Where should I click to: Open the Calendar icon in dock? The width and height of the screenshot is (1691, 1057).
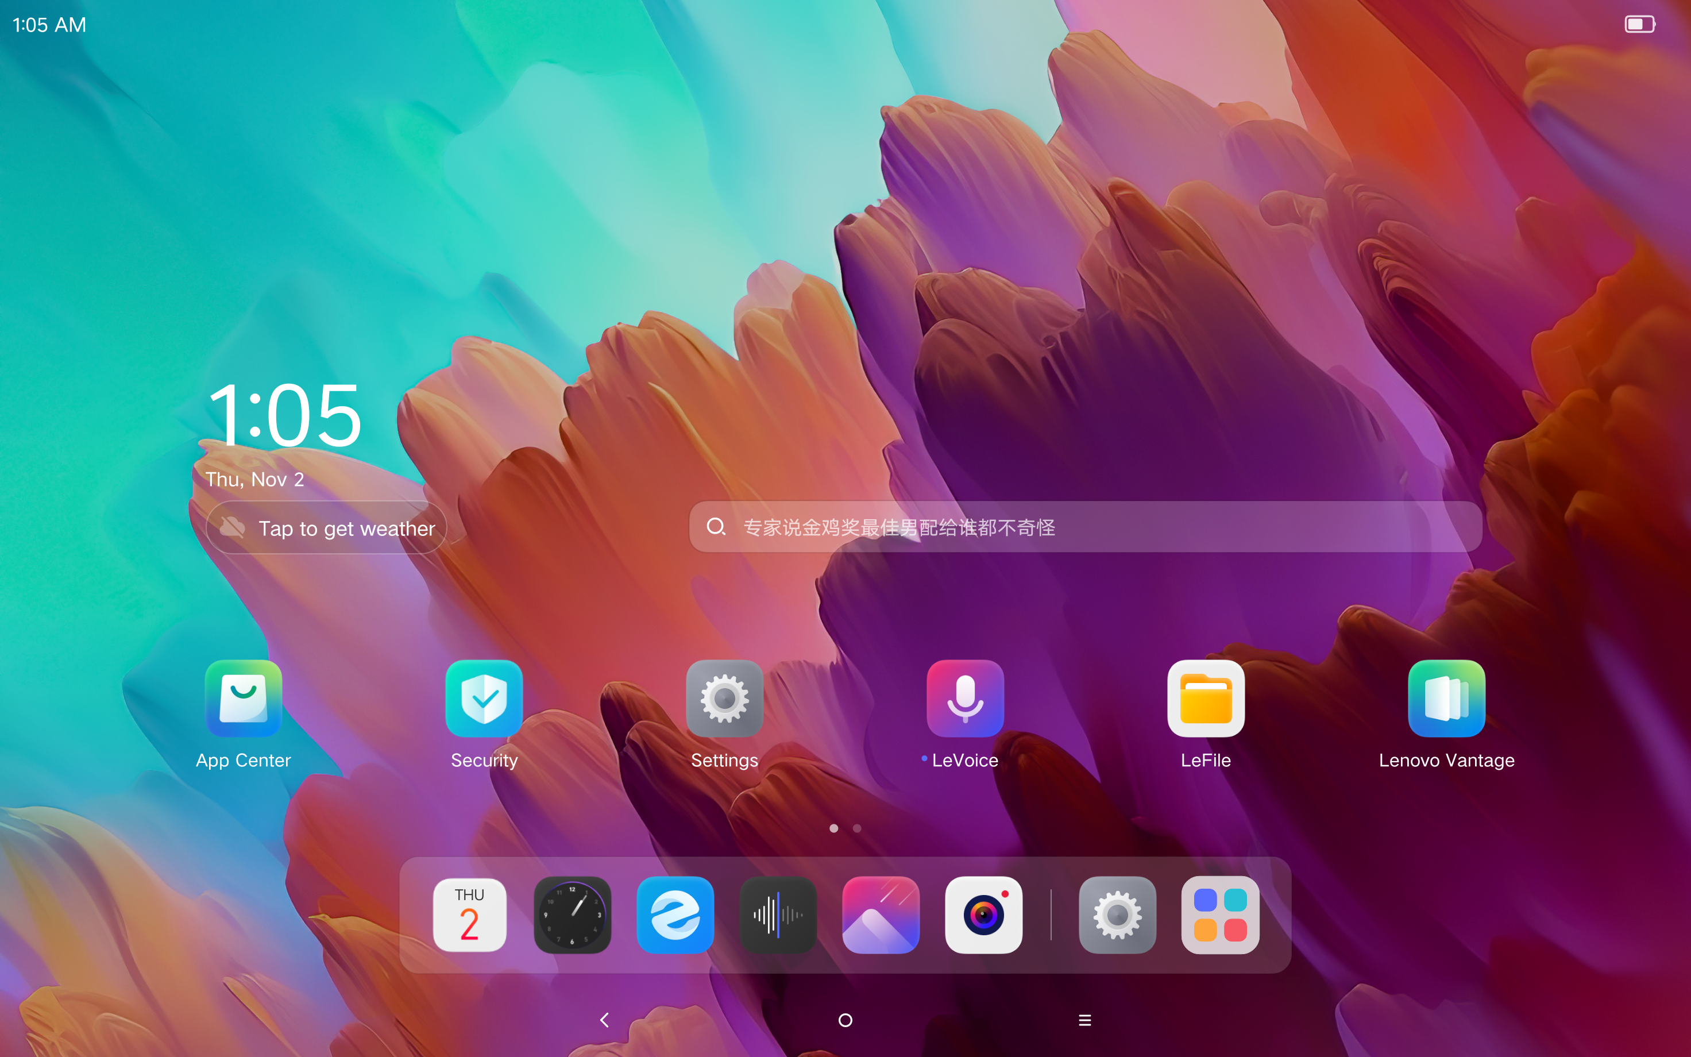click(470, 915)
